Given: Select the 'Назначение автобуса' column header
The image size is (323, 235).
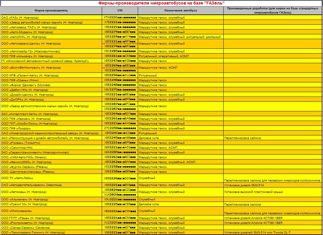Looking at the screenshot, I should click(181, 11).
